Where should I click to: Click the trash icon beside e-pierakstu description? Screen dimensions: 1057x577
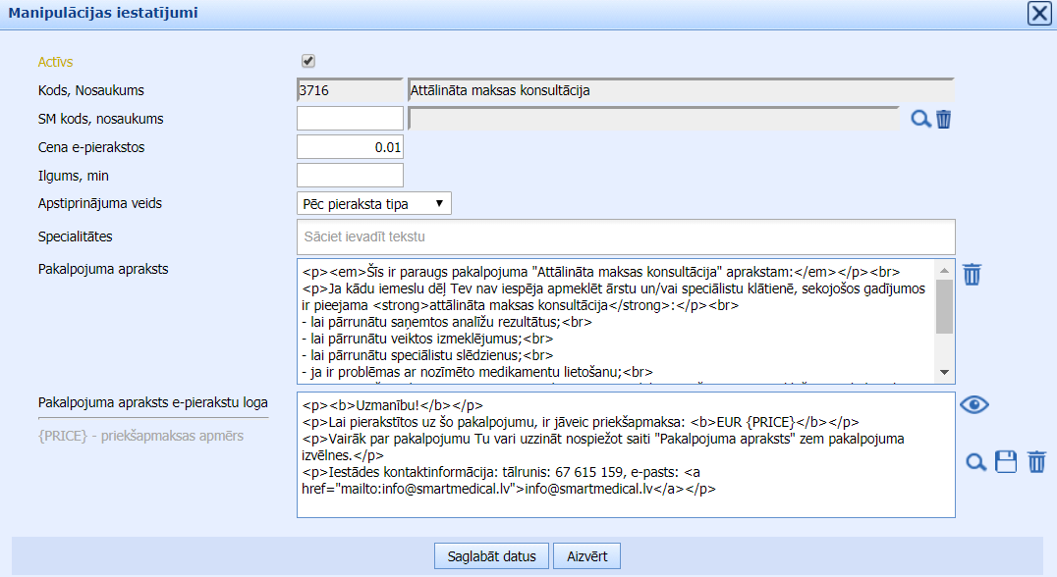[x=1036, y=462]
